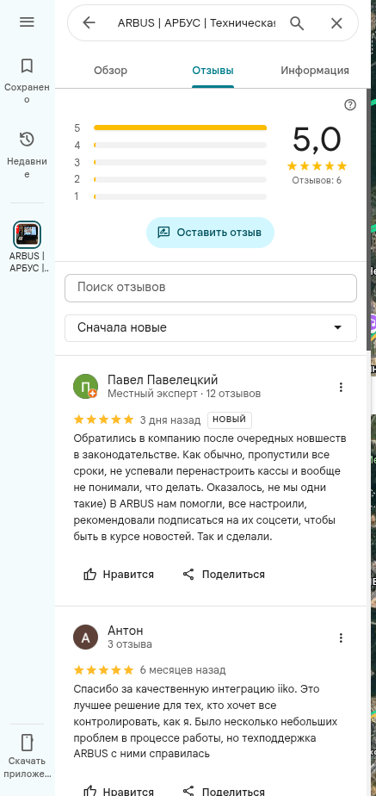This screenshot has height=796, width=376.
Task: Click the Павел Павелецкий reviewer name
Action: click(x=163, y=380)
